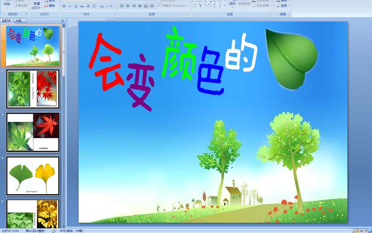Image resolution: width=372 pixels, height=233 pixels.
Task: Select slide 1 title thumbnail
Action: coord(33,45)
